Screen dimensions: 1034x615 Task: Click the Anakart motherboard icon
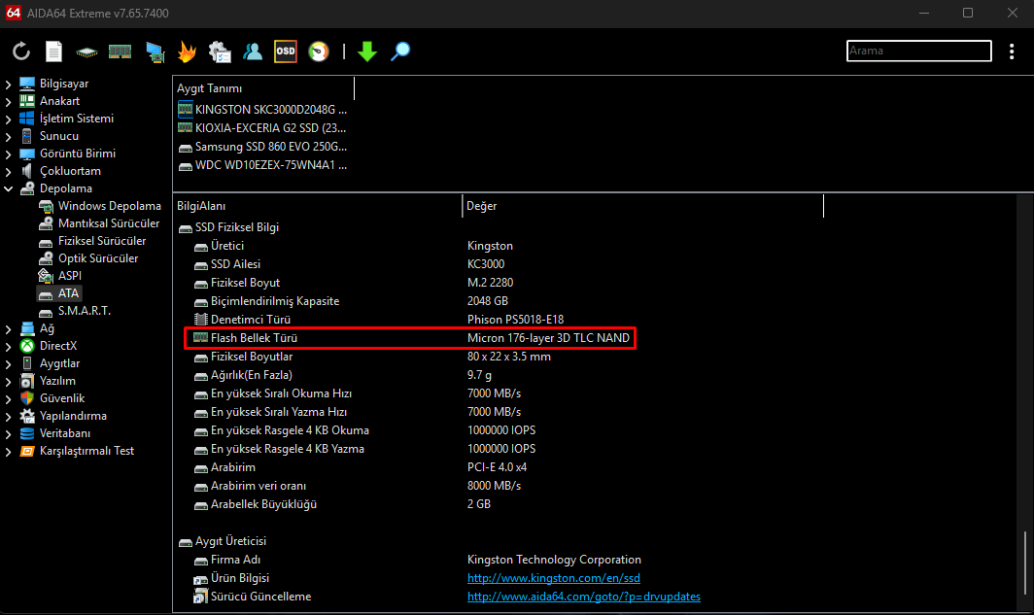click(27, 101)
